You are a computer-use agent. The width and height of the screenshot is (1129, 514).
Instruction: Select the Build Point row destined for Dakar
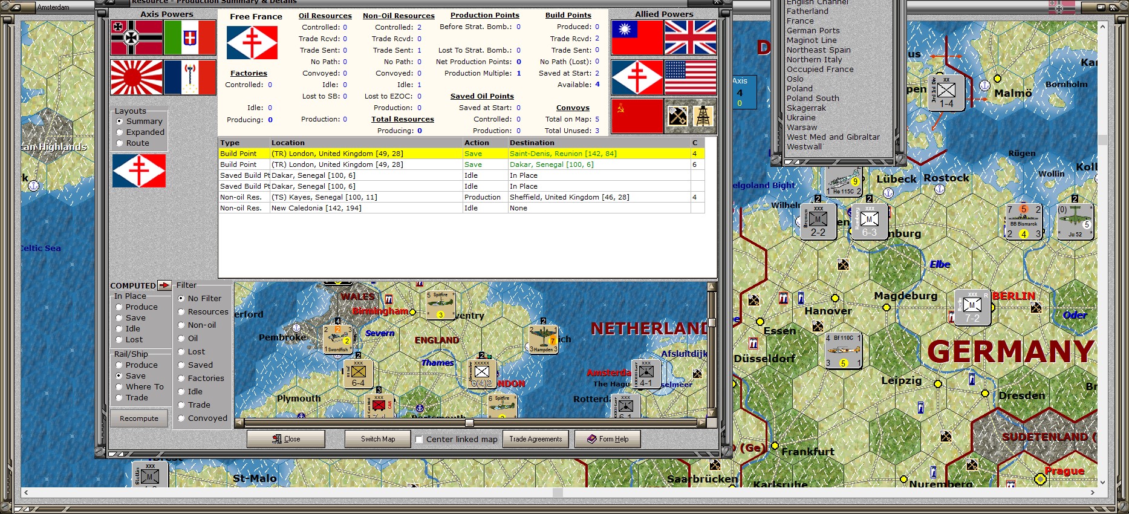(461, 164)
